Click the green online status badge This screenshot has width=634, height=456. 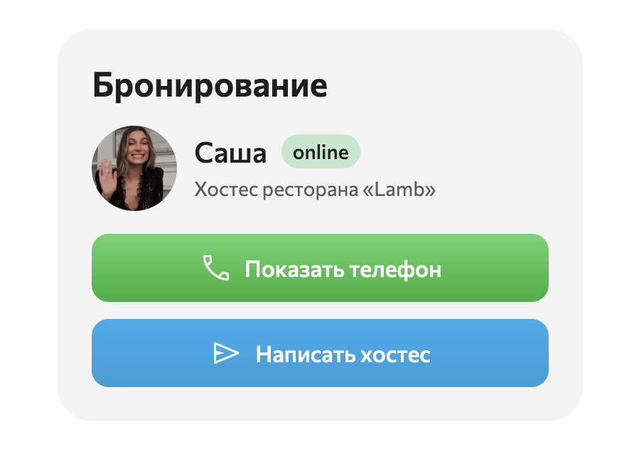coord(321,151)
